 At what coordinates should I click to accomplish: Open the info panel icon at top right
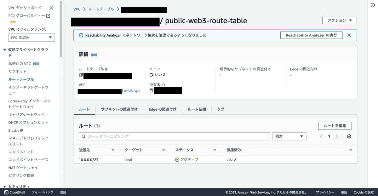(373, 5)
